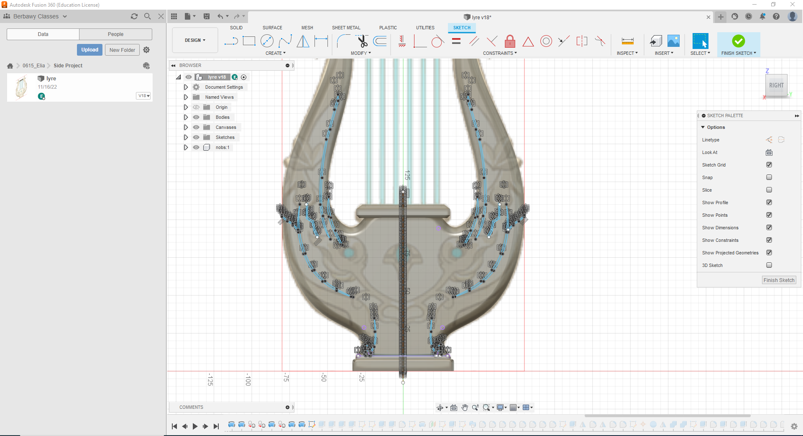This screenshot has width=803, height=436.
Task: Toggle the Show Constraints checkbox
Action: [x=769, y=240]
